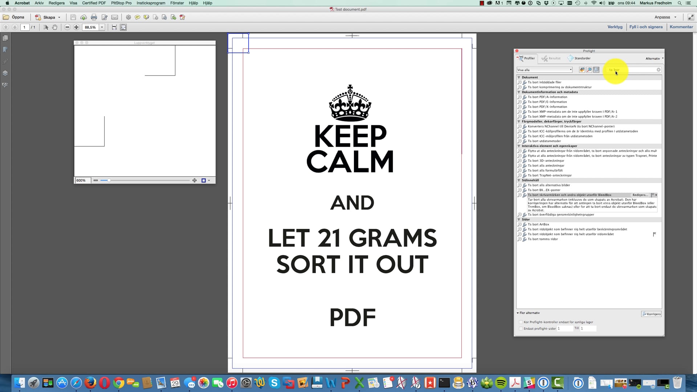Open the layers sidebar panel
This screenshot has width=697, height=392.
5,73
